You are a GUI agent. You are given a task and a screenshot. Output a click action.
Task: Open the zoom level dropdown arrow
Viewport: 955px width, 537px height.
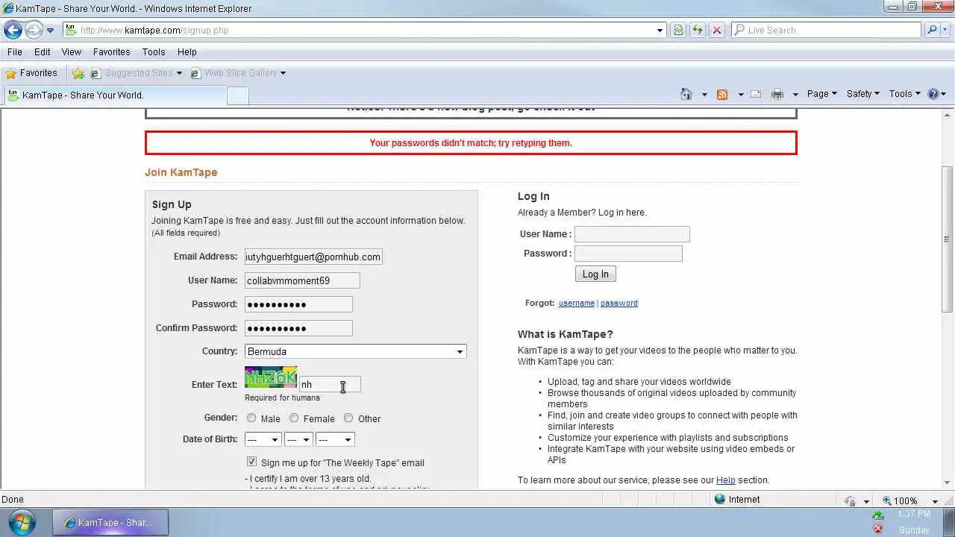935,501
